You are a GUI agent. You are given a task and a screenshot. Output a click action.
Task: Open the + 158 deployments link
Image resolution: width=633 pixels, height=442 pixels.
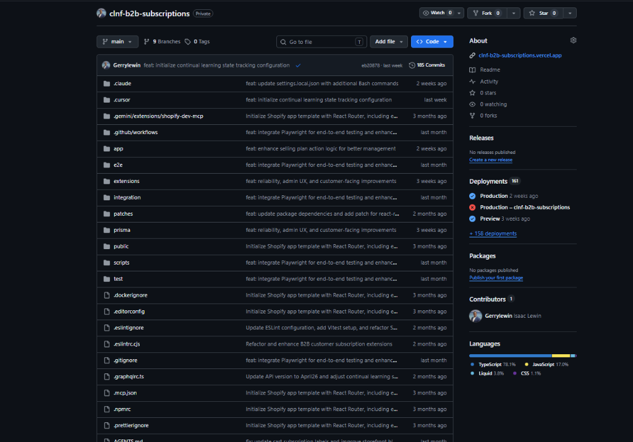pos(493,234)
